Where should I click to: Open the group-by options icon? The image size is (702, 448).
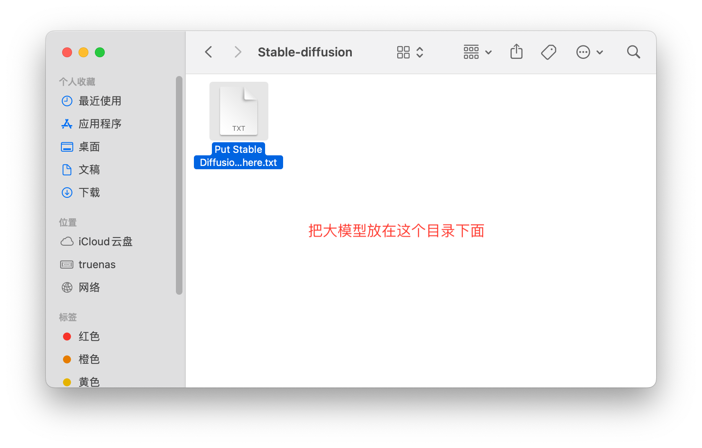pos(471,52)
